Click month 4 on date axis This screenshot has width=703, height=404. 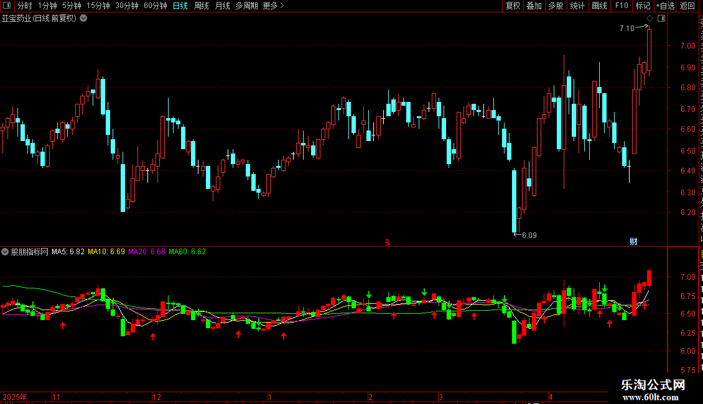(x=551, y=397)
